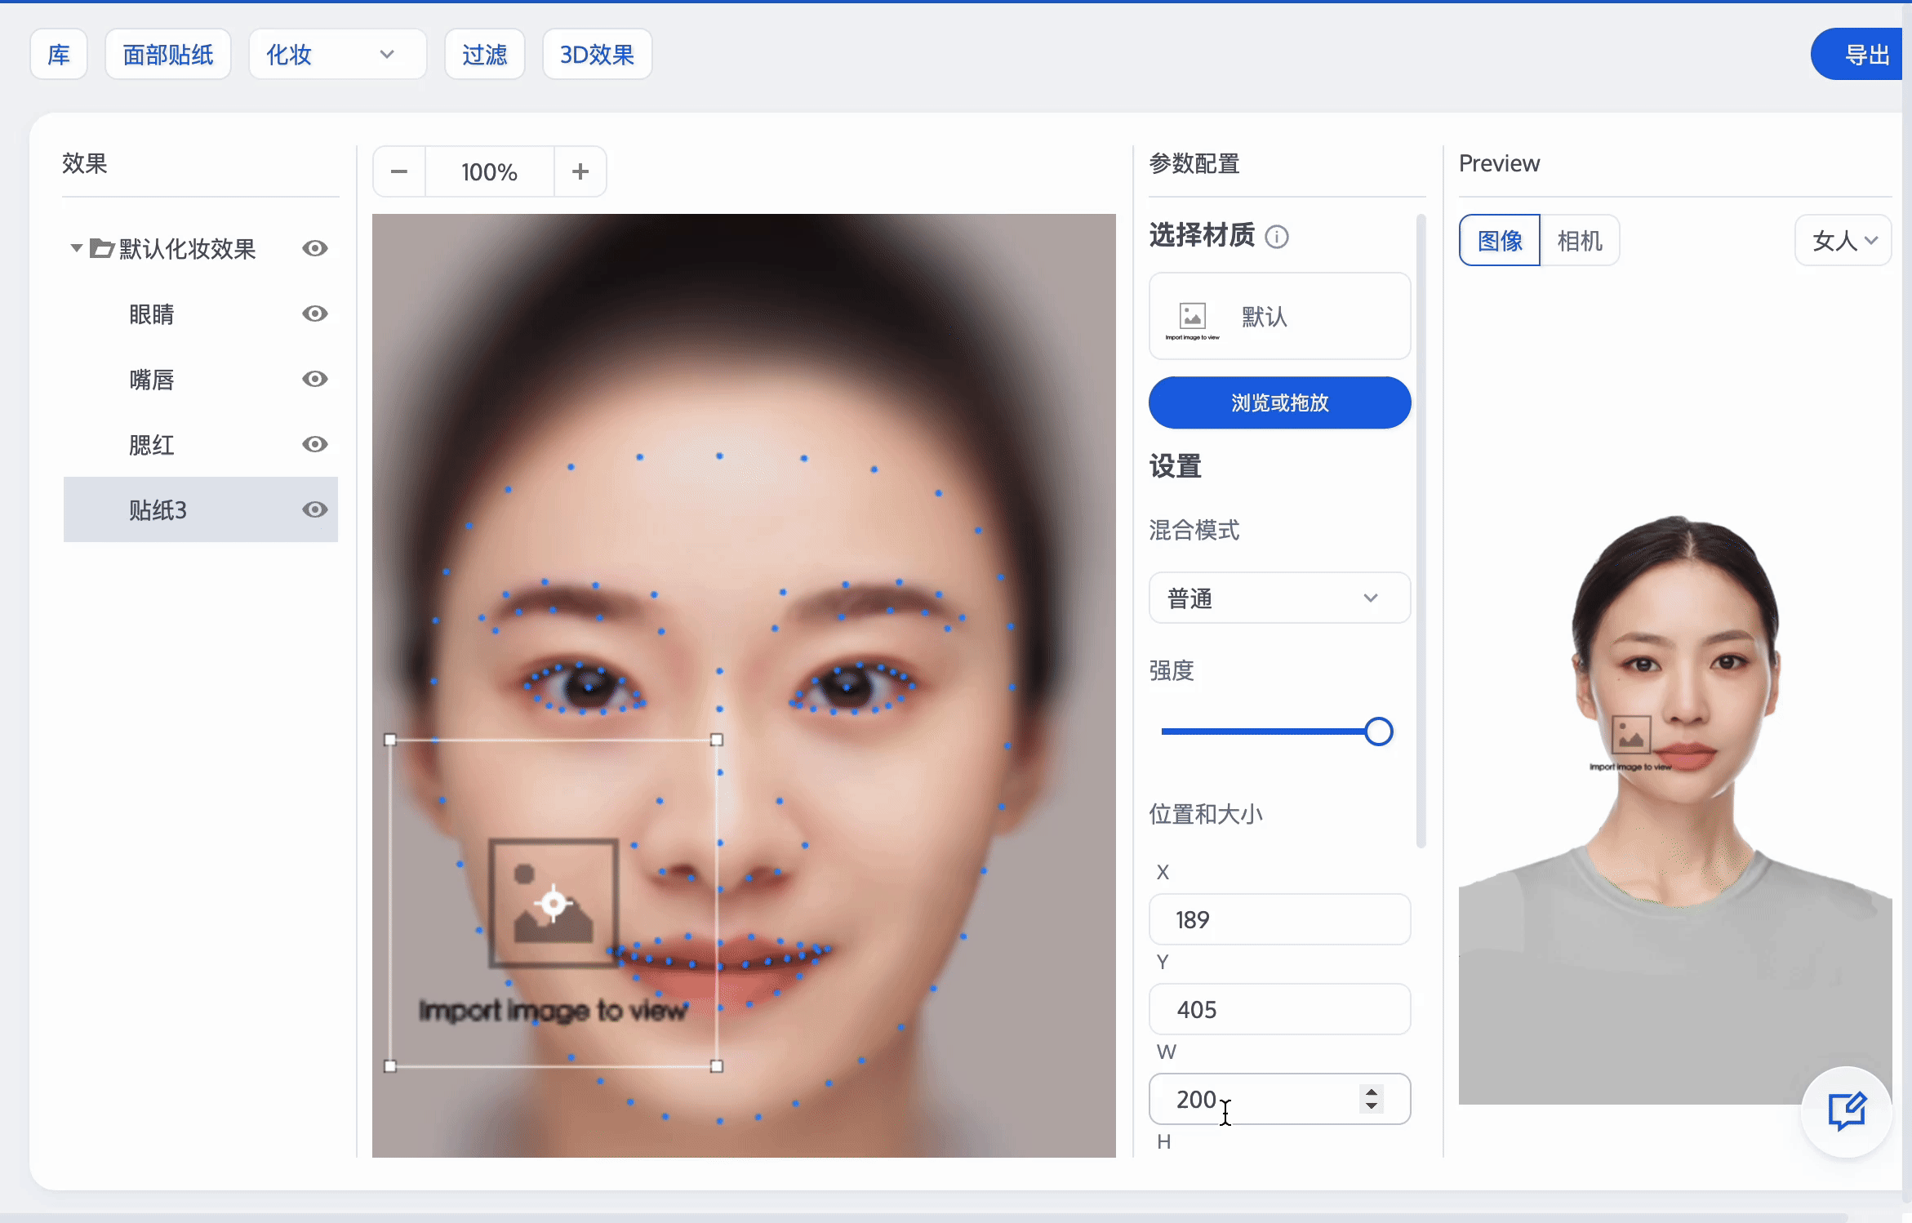Hide the 眼睛 effect layer
This screenshot has width=1912, height=1223.
coord(315,314)
